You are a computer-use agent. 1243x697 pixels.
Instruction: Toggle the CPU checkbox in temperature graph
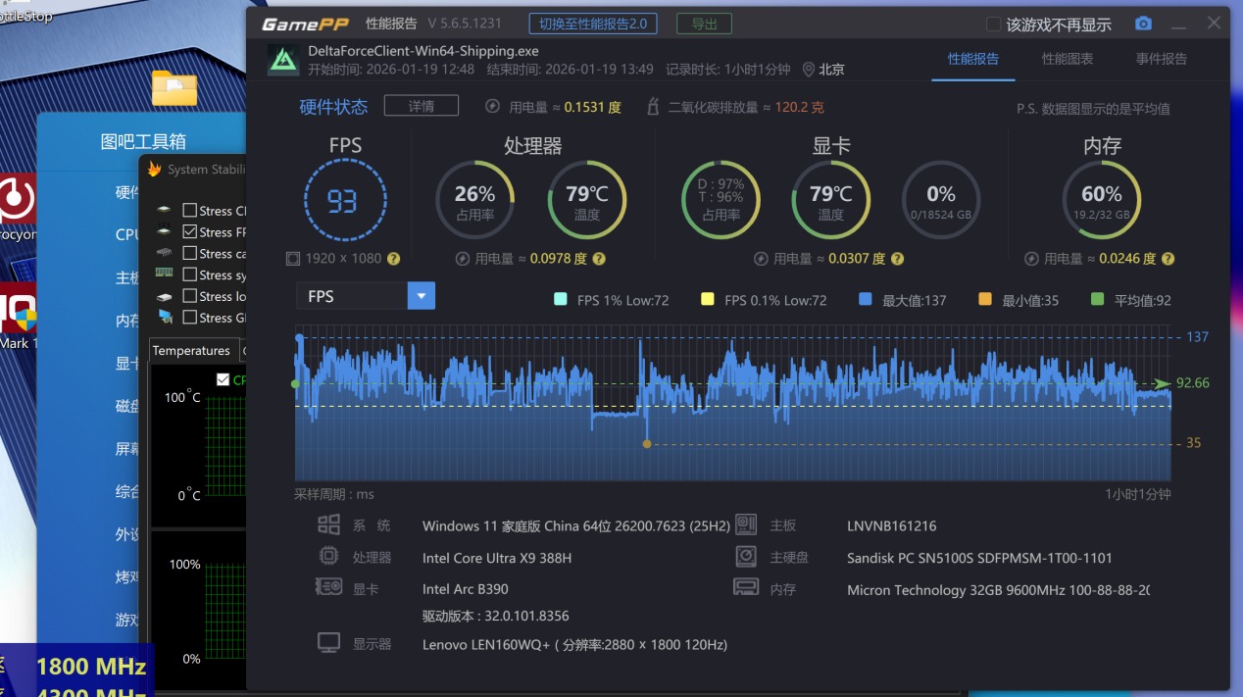pos(223,379)
